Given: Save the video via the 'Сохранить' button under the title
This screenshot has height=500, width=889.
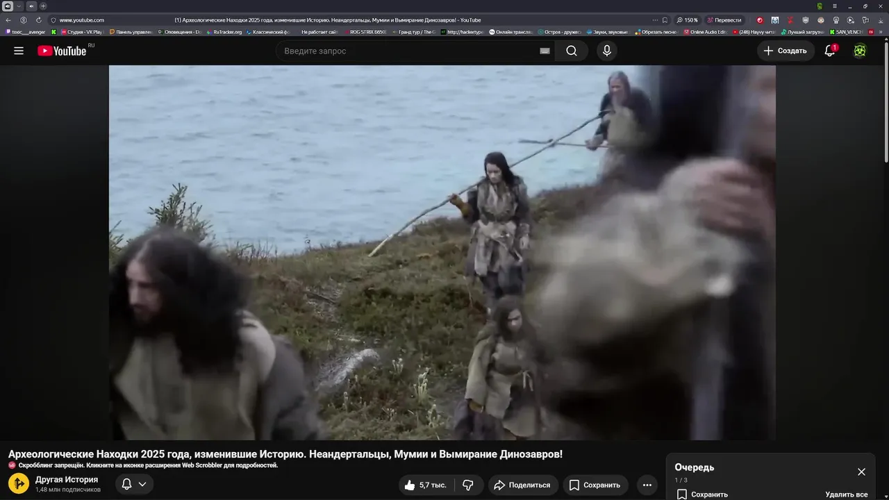Looking at the screenshot, I should tap(595, 485).
